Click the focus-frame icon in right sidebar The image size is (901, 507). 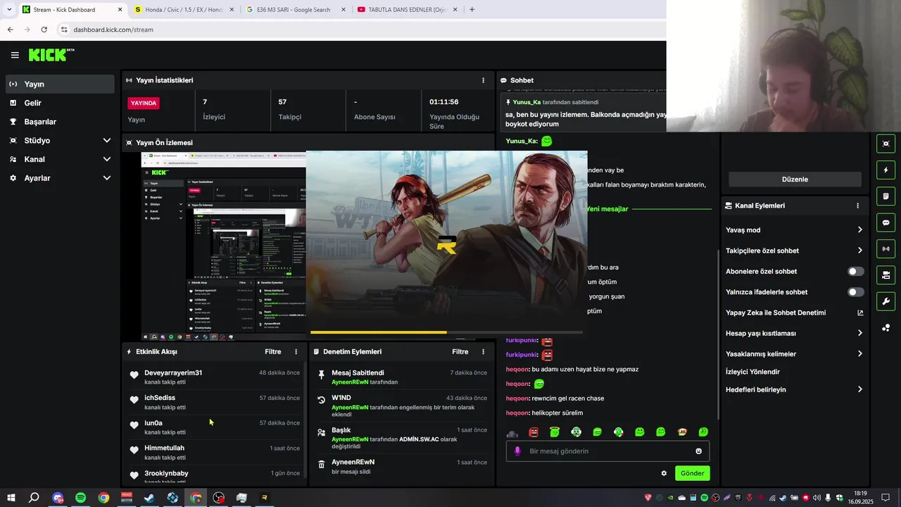[x=886, y=144]
